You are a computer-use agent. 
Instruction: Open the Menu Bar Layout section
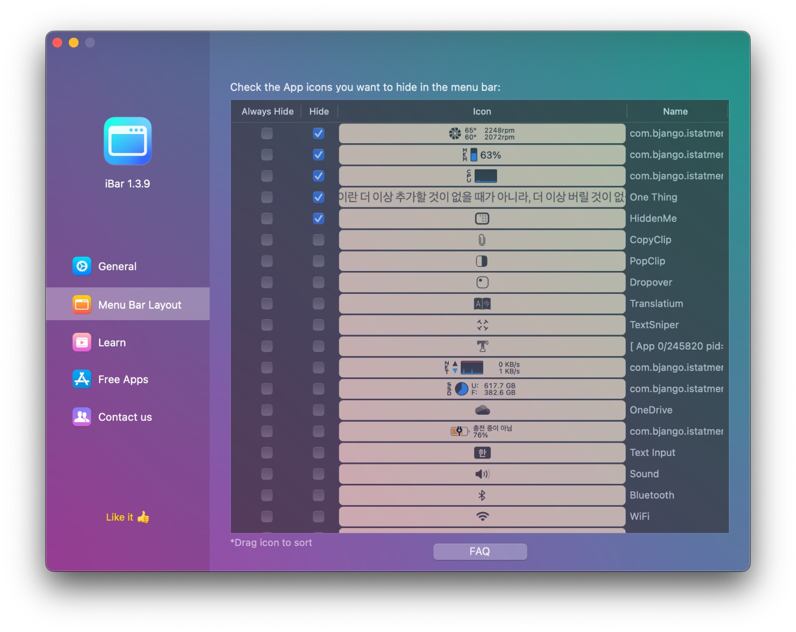128,304
